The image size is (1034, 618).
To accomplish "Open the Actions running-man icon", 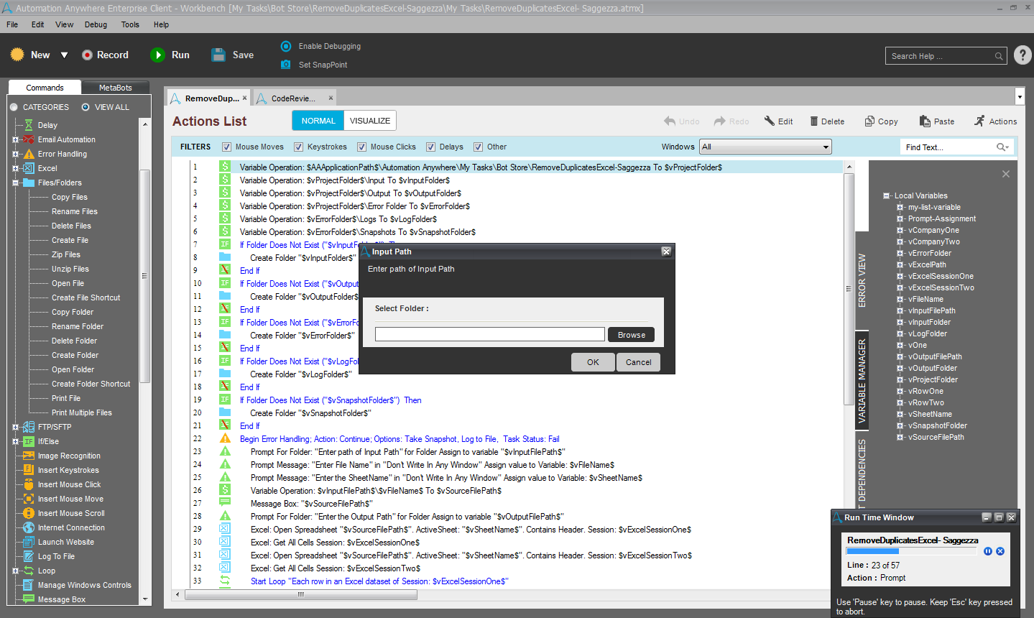I will [979, 121].
